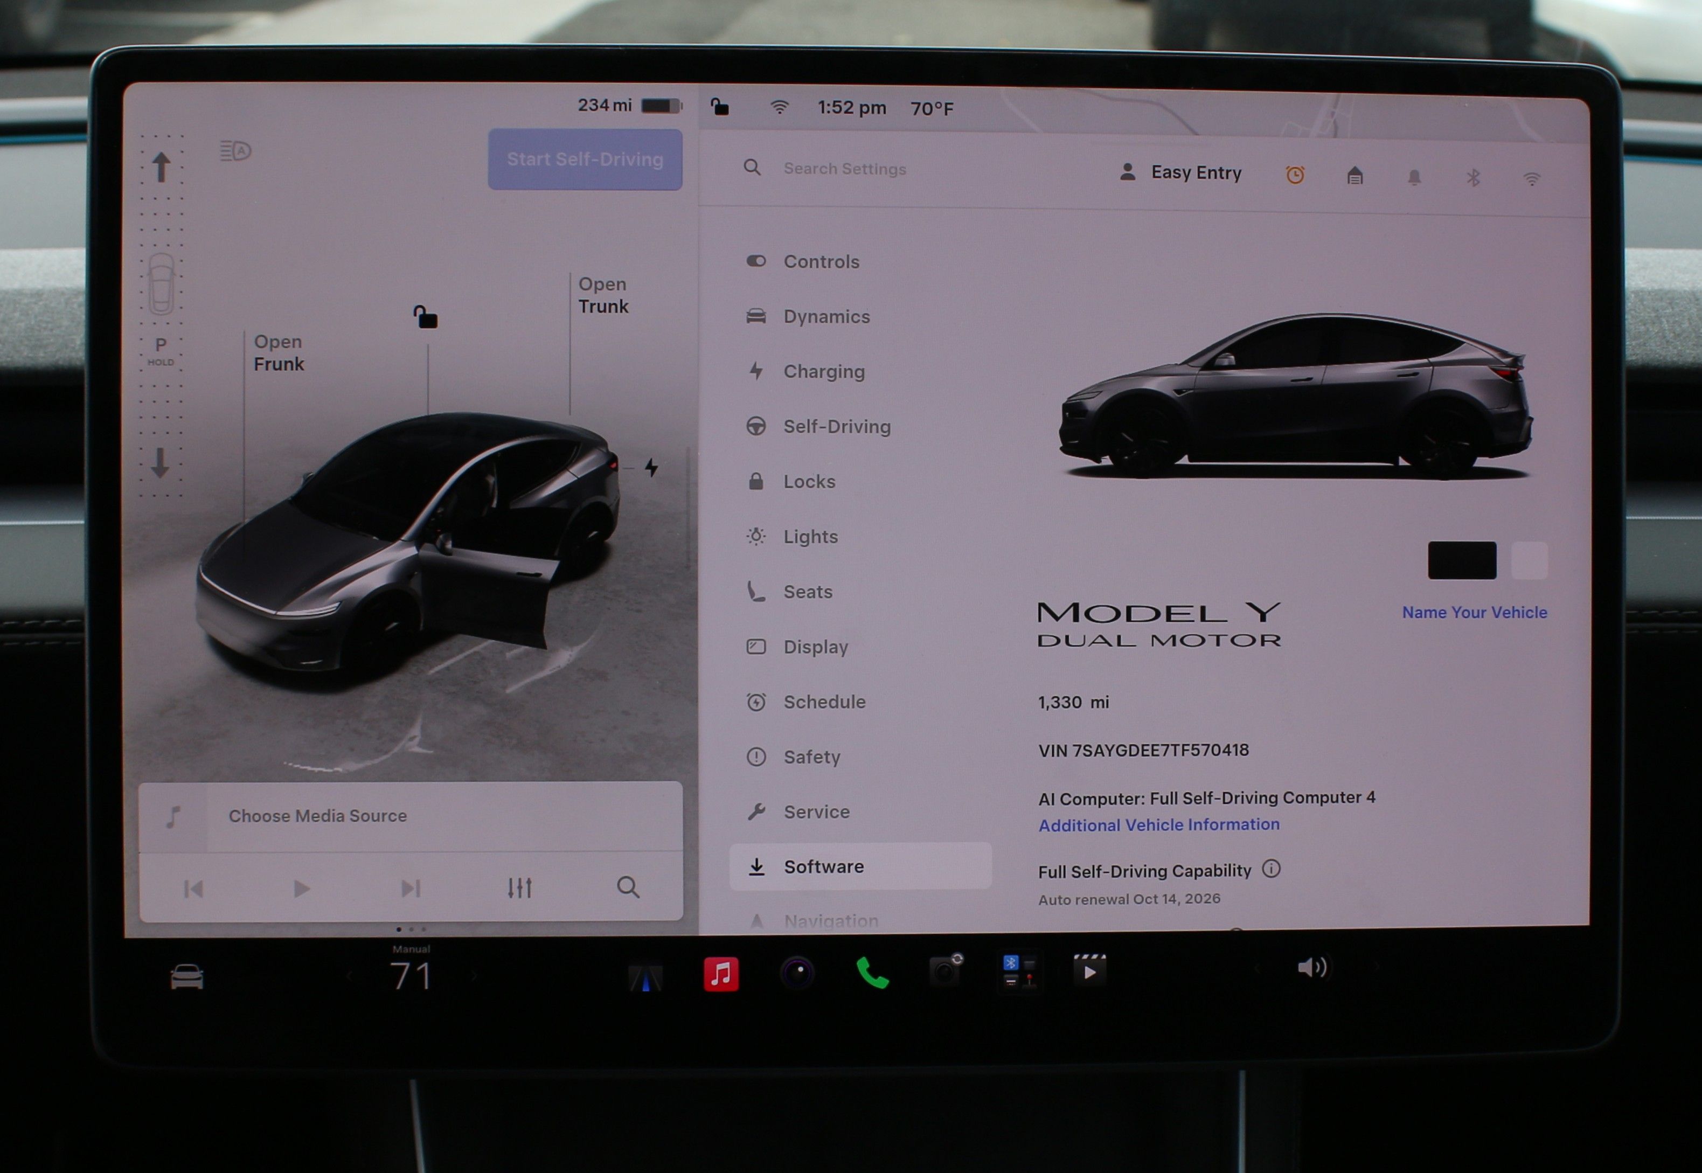This screenshot has width=1702, height=1173.
Task: Decrease cabin temperature with left arrow
Action: coord(350,977)
